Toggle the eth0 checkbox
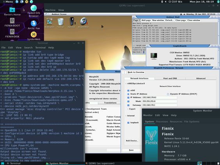 (128, 90)
